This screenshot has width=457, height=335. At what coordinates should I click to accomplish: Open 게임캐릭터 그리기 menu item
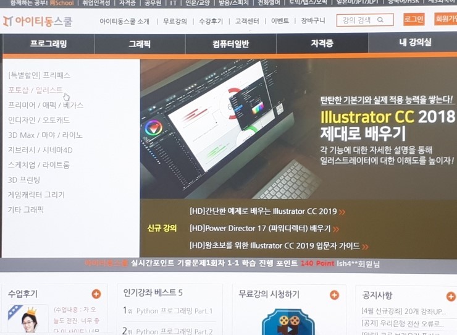click(36, 195)
